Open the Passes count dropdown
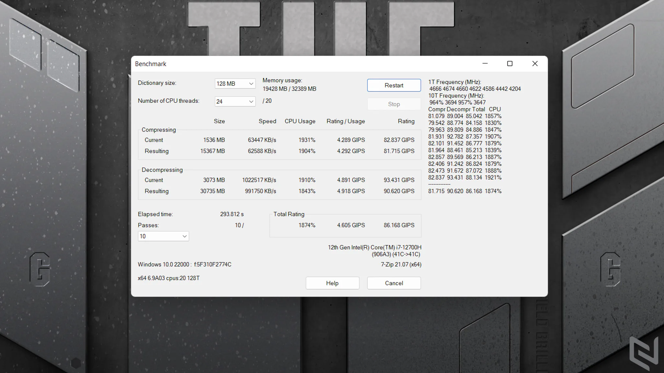 coord(163,236)
